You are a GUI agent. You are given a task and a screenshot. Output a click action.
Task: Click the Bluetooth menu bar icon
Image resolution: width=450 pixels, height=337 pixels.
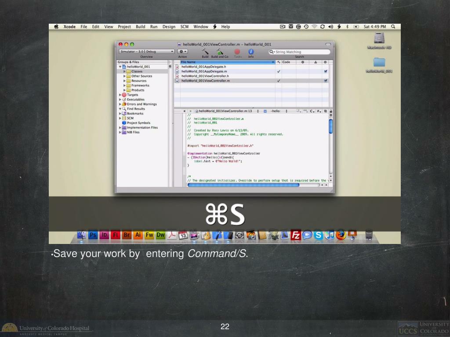(x=347, y=27)
